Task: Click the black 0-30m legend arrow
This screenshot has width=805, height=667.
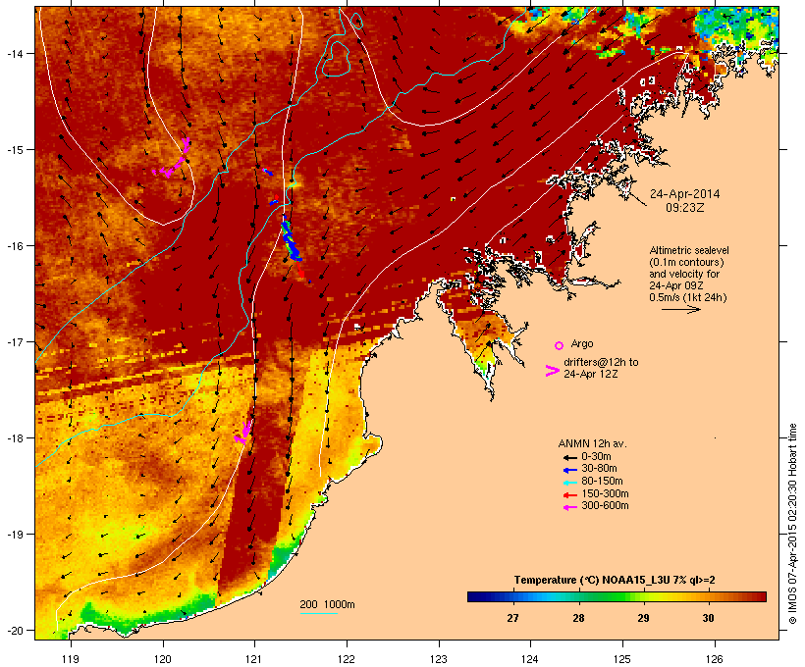Action: point(569,457)
